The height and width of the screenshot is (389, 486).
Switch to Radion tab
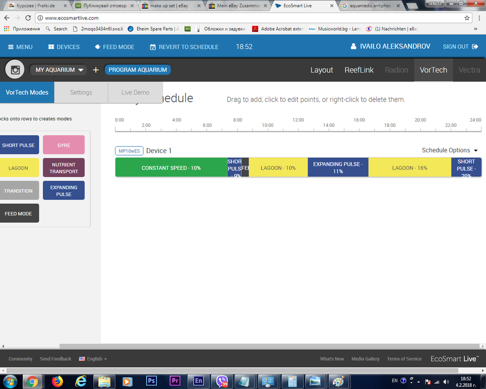[x=397, y=70]
